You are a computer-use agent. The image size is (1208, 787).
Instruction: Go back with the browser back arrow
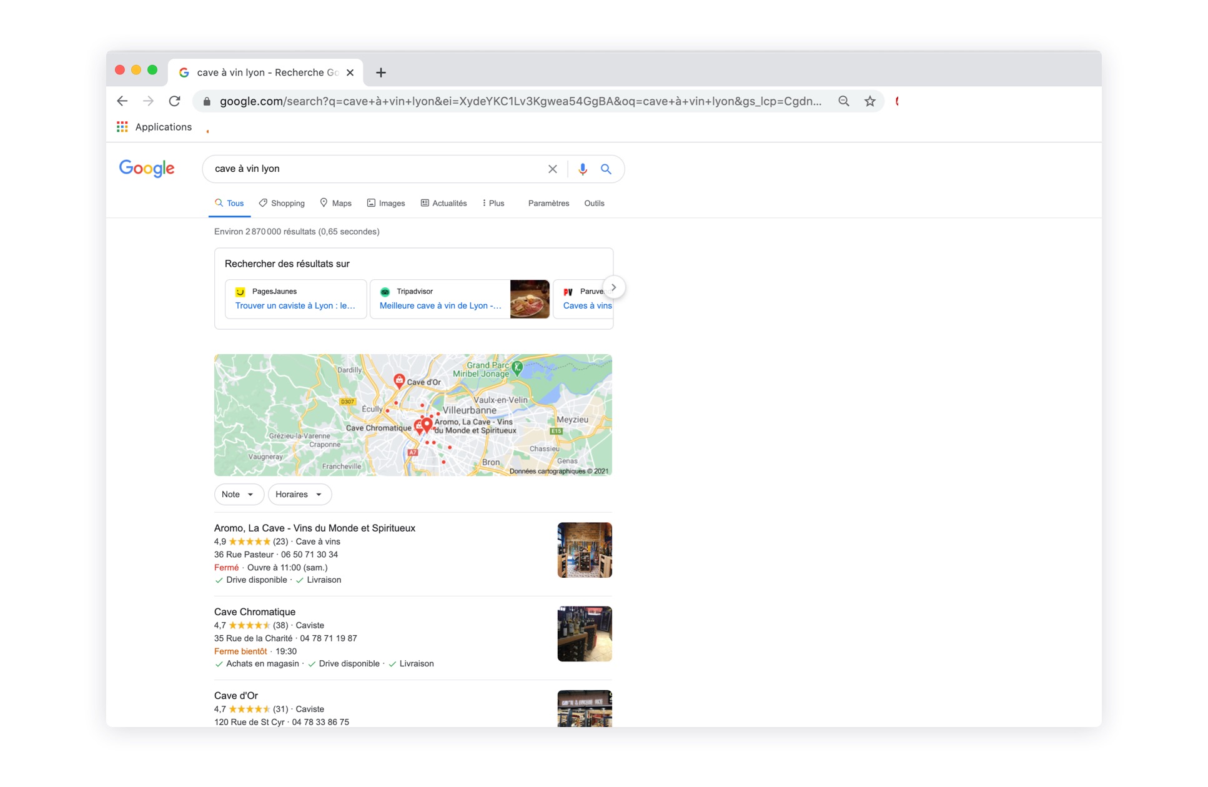(122, 101)
